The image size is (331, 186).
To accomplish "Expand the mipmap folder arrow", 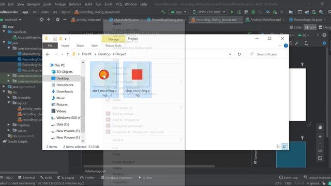I will tap(9, 125).
